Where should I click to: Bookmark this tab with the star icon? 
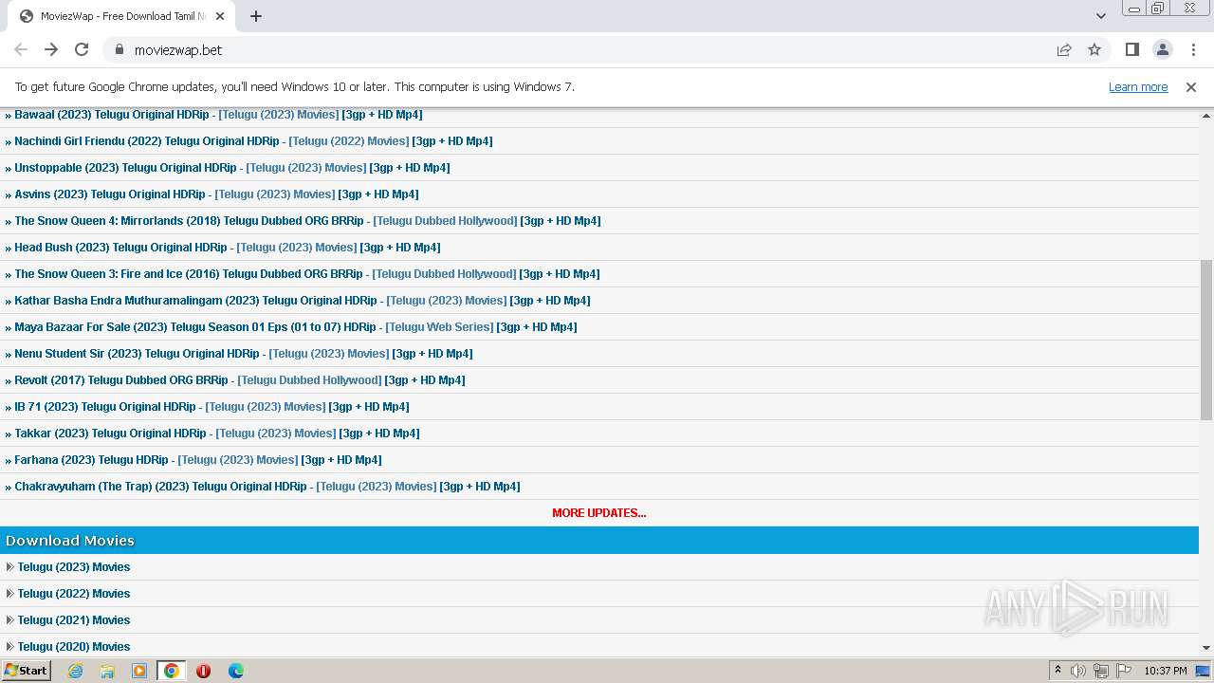pos(1094,49)
